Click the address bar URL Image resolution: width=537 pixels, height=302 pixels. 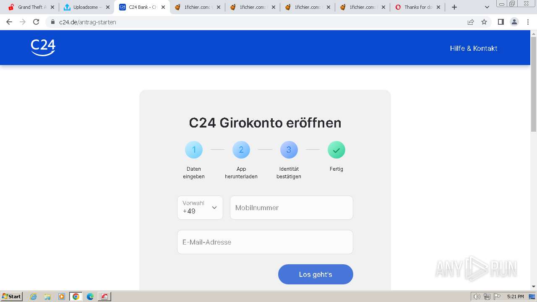(88, 22)
